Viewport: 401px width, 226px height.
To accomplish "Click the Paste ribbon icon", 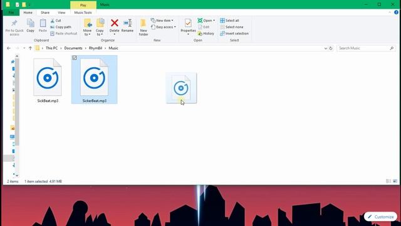I will coord(43,26).
